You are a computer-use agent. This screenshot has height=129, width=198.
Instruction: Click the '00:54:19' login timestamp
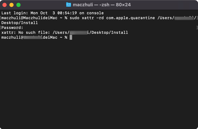point(67,13)
